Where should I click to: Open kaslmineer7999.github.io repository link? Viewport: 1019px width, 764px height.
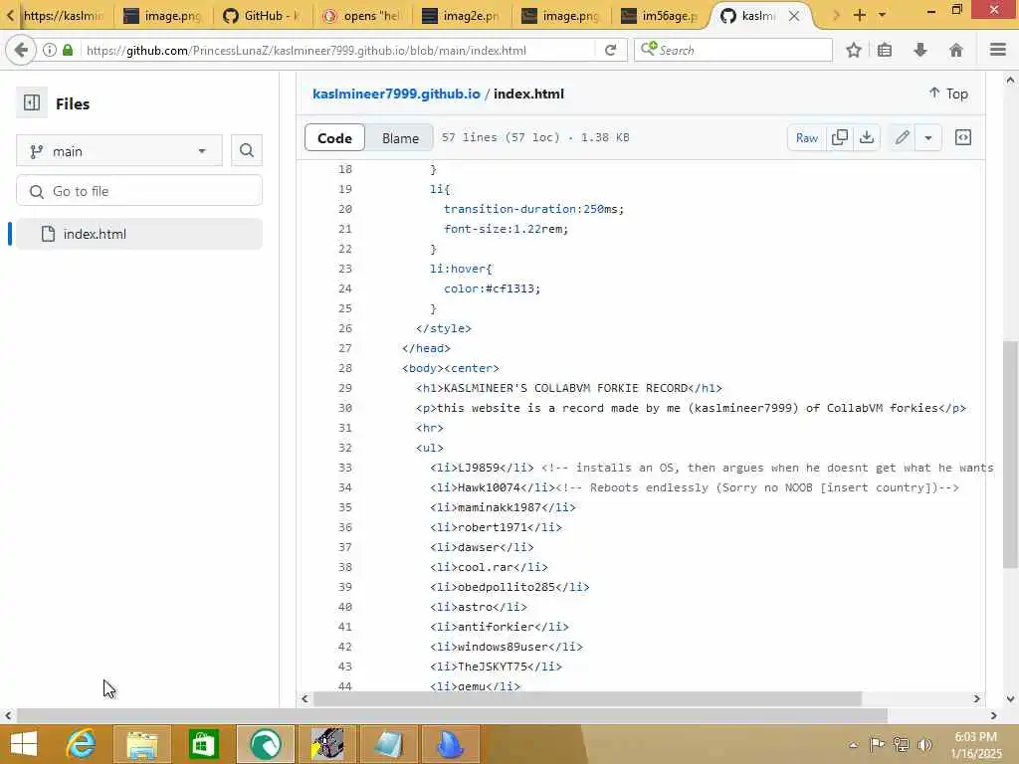(x=396, y=94)
